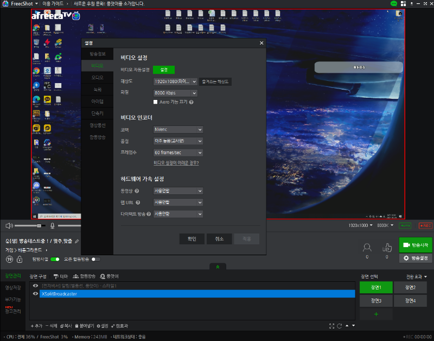Move source down with the down arrow
434x341 pixels.
point(354,326)
